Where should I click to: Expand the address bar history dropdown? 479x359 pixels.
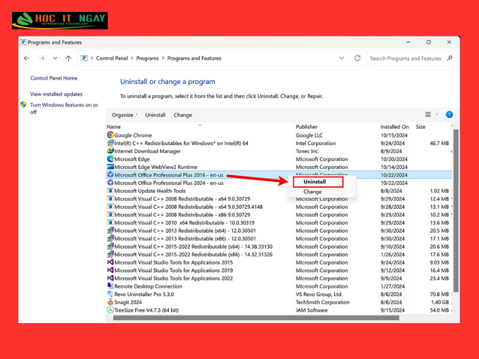tap(341, 58)
